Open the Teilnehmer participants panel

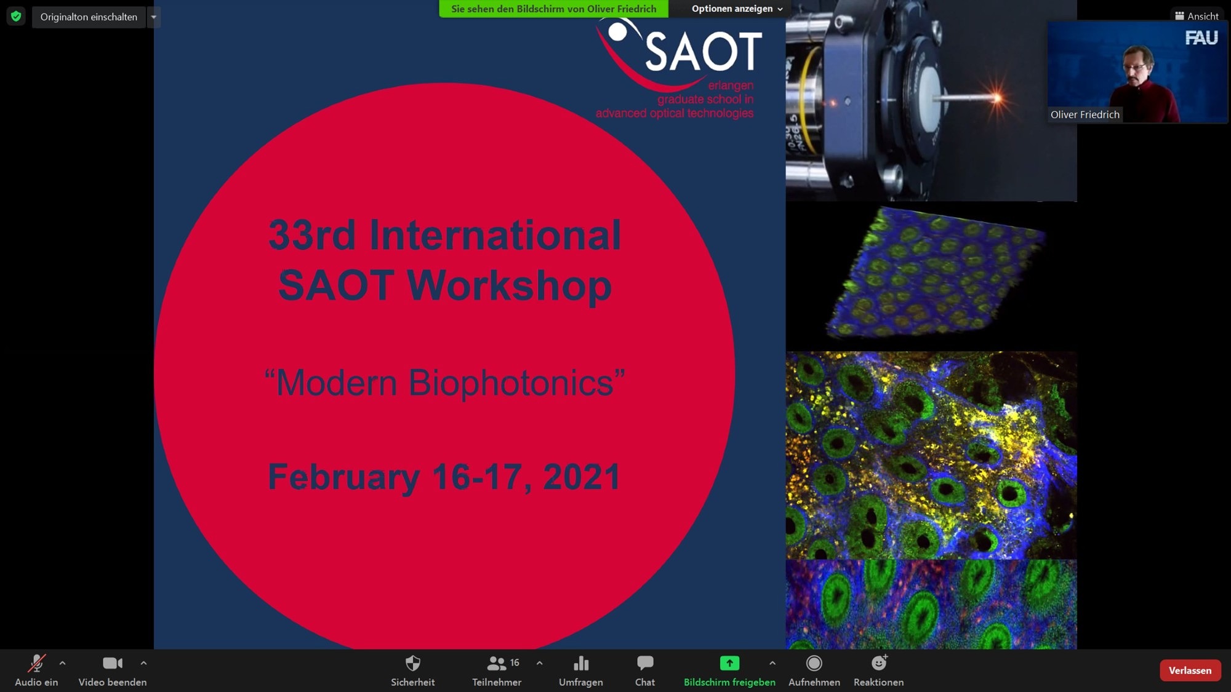point(496,670)
